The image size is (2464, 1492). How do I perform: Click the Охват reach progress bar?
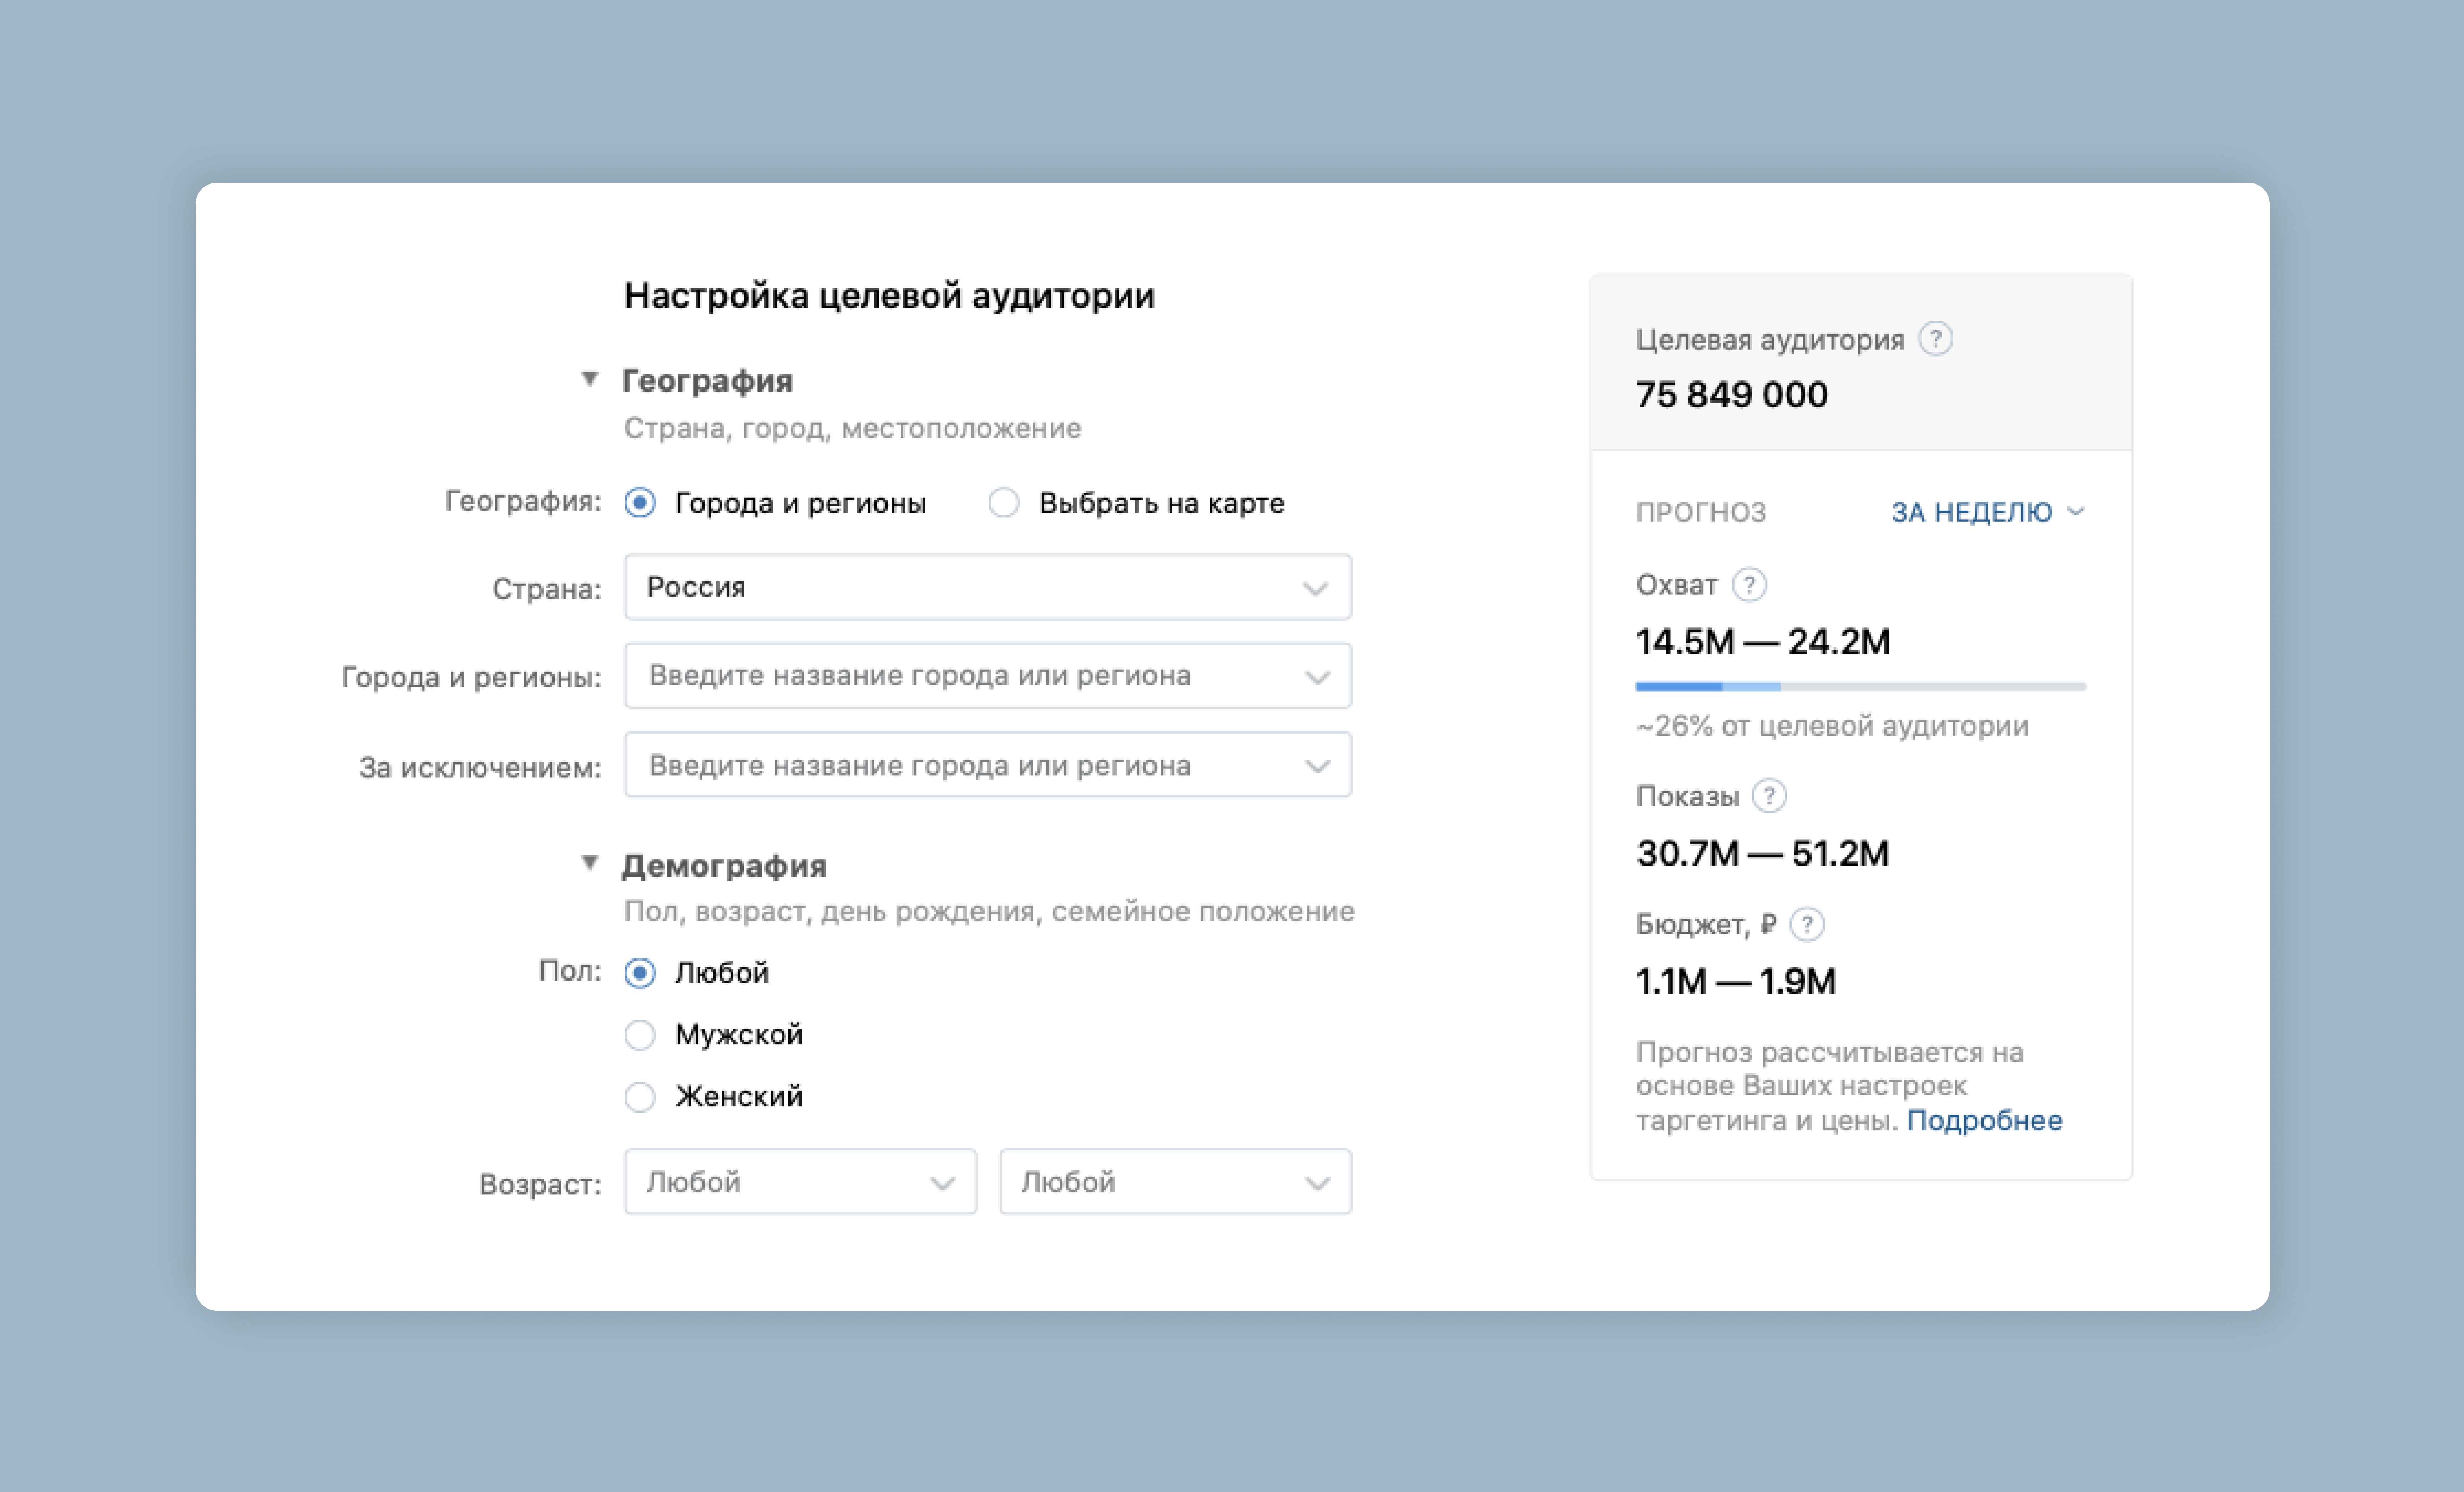coord(1861,687)
